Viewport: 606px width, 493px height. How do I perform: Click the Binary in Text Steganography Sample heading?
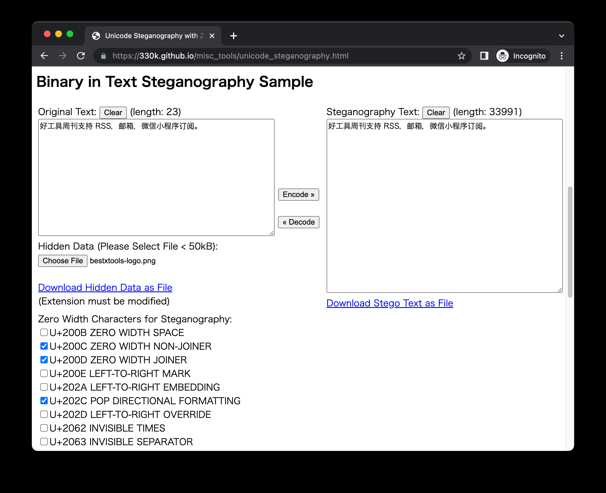[x=175, y=82]
